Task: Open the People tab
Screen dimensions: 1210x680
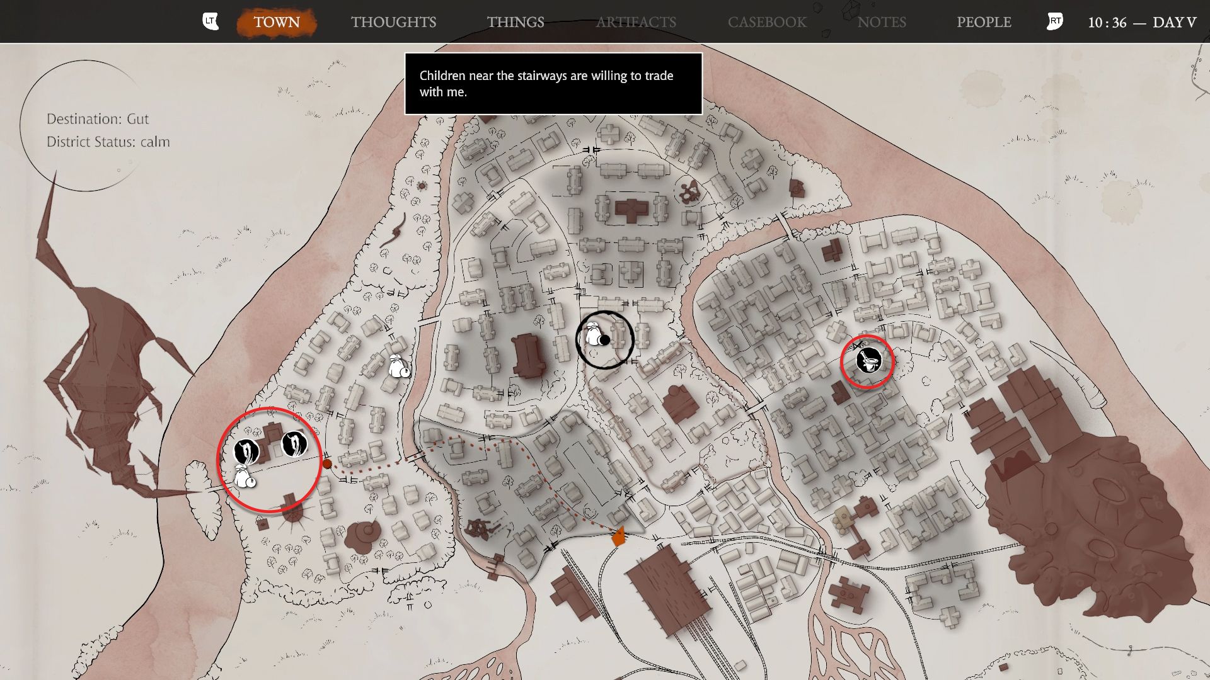Action: tap(983, 22)
